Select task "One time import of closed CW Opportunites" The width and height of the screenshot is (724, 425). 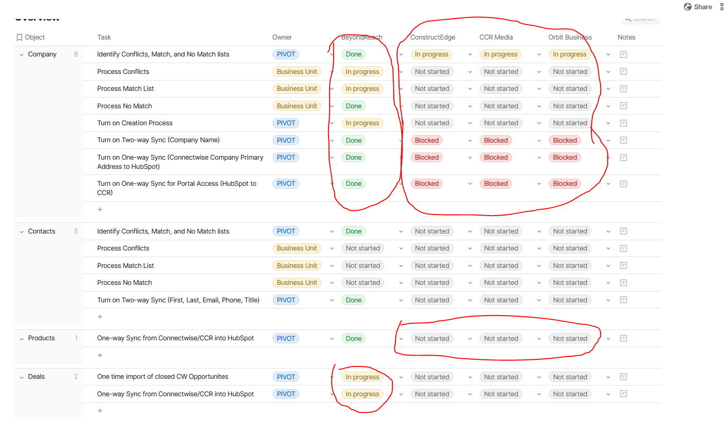point(162,377)
